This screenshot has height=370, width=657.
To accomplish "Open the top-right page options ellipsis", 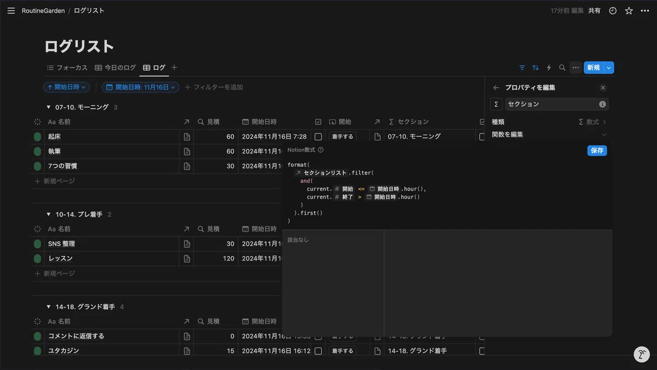I will pyautogui.click(x=645, y=10).
